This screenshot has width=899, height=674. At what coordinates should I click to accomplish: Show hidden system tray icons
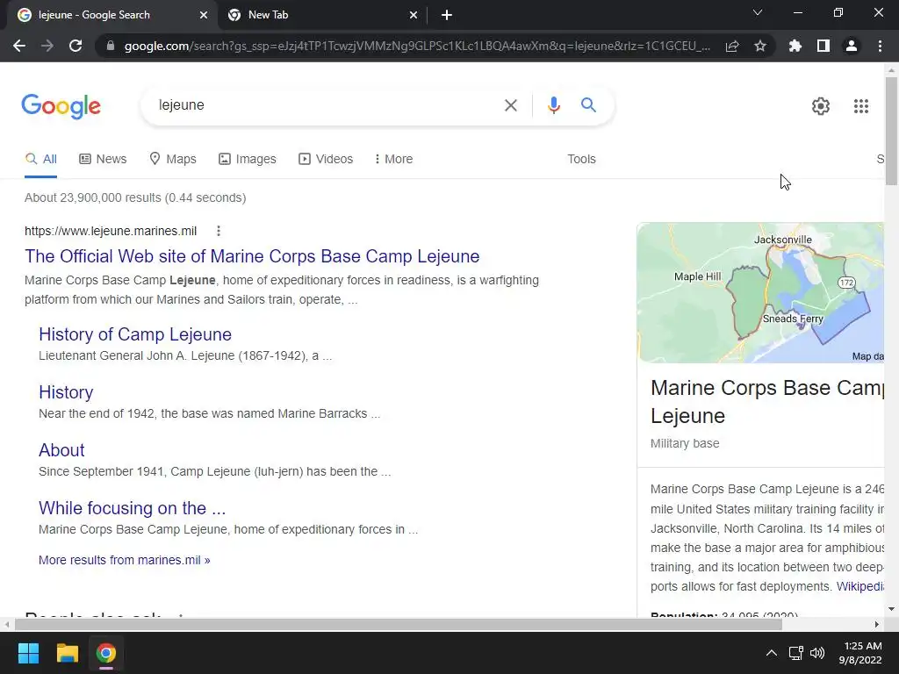772,653
